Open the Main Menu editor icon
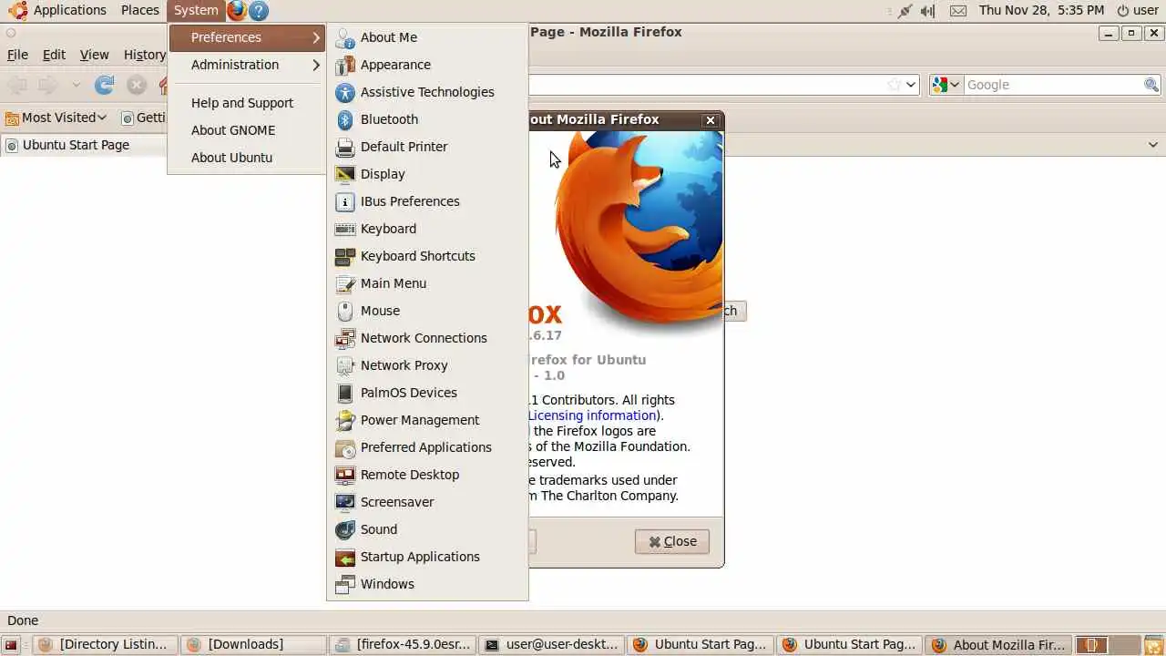 [344, 283]
